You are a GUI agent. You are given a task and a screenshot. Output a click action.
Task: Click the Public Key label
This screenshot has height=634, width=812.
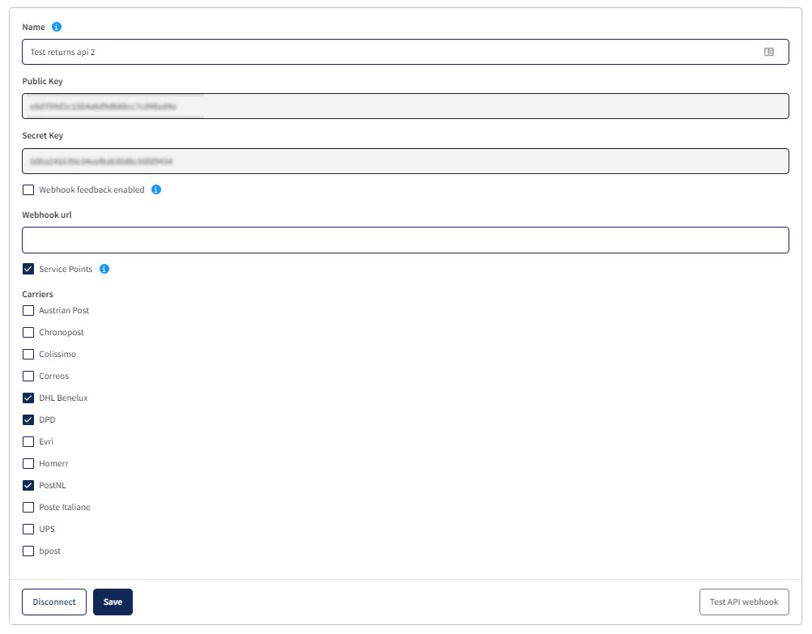(42, 81)
